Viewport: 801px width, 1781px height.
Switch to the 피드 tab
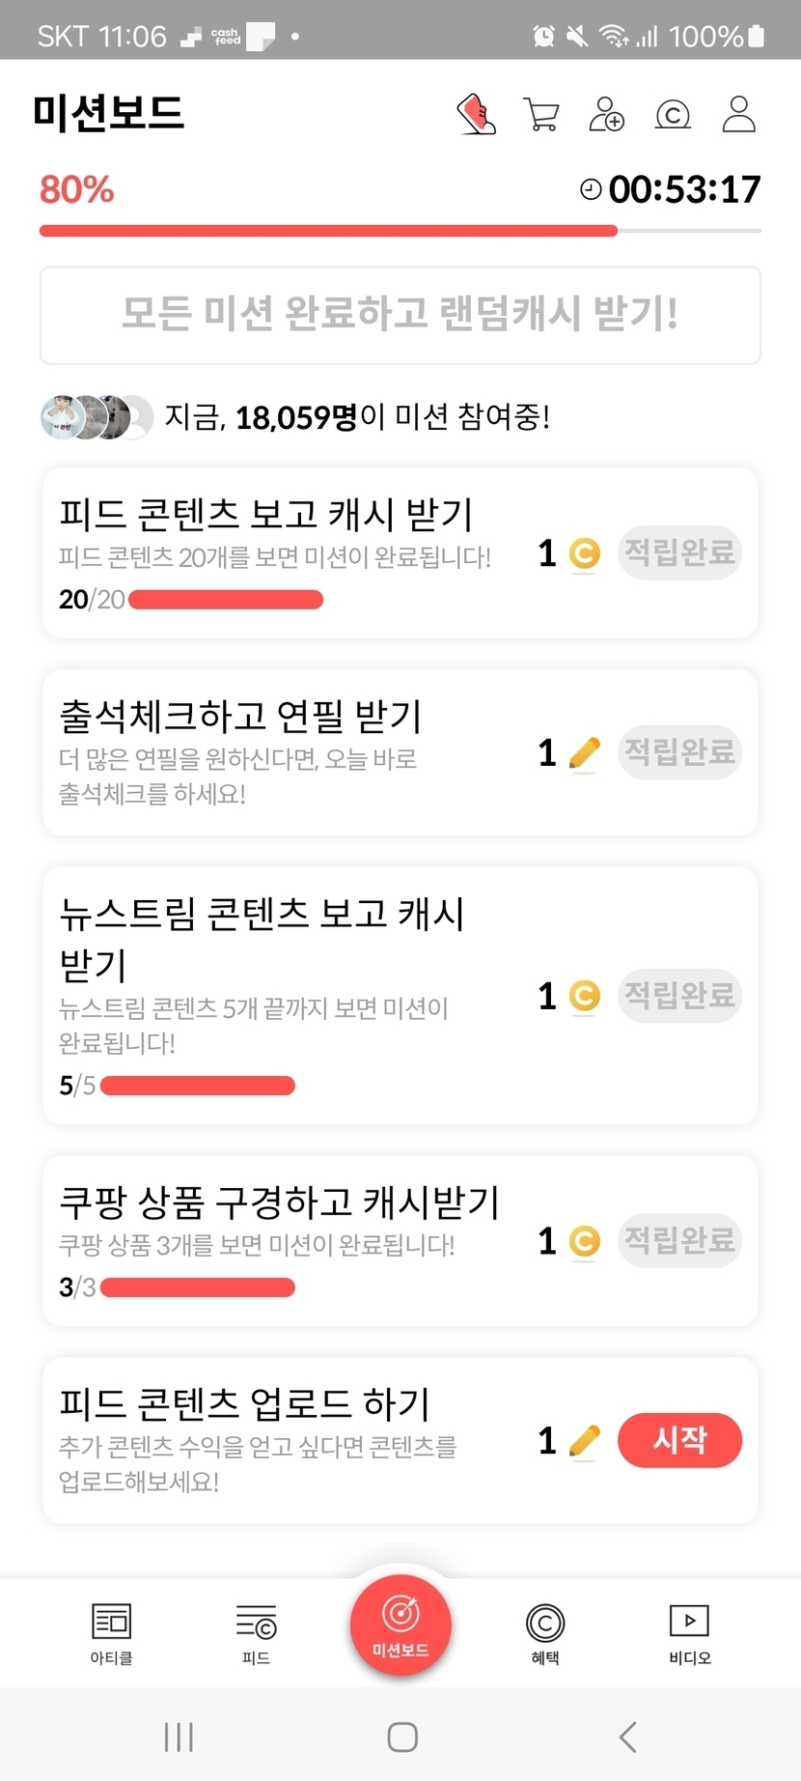[256, 1633]
